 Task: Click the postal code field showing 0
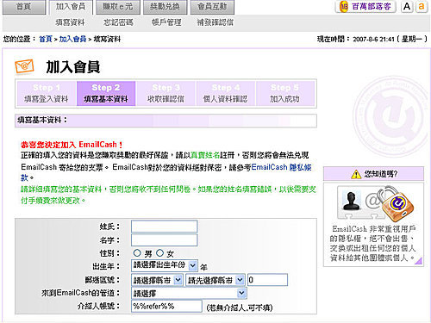[x=267, y=280]
